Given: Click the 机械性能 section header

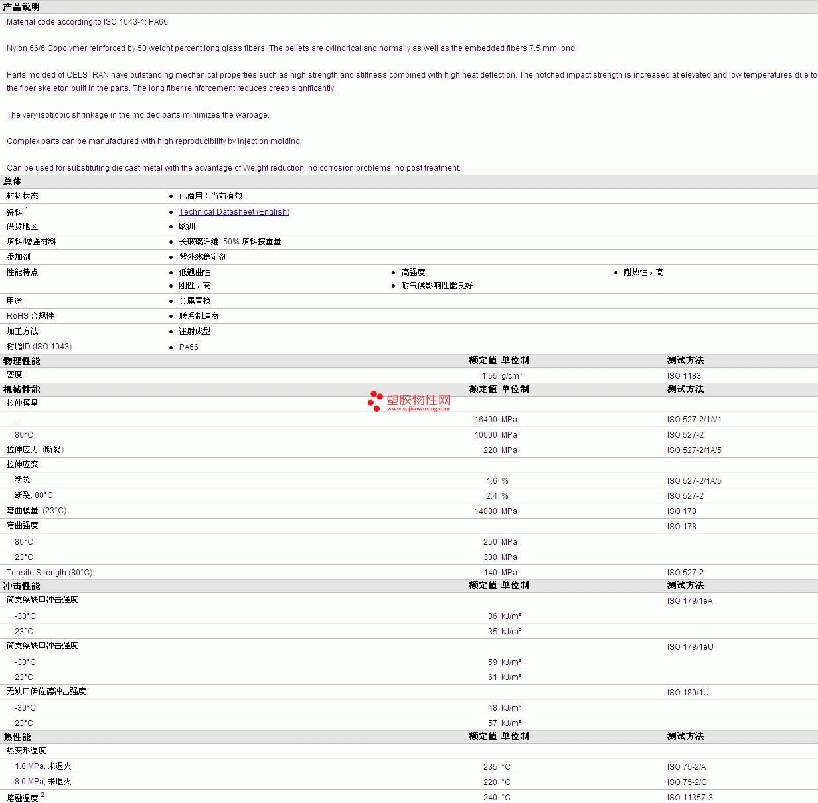Looking at the screenshot, I should 22,389.
